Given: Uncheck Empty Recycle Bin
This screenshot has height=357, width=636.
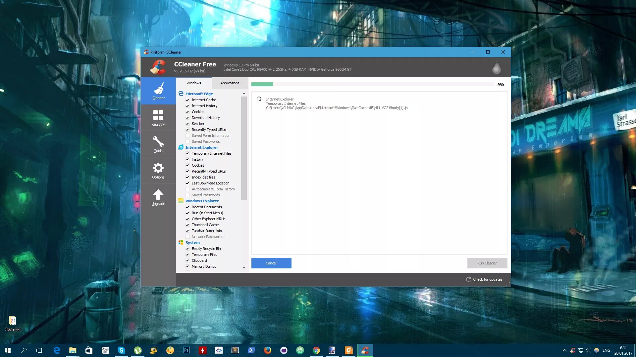Looking at the screenshot, I should [187, 249].
